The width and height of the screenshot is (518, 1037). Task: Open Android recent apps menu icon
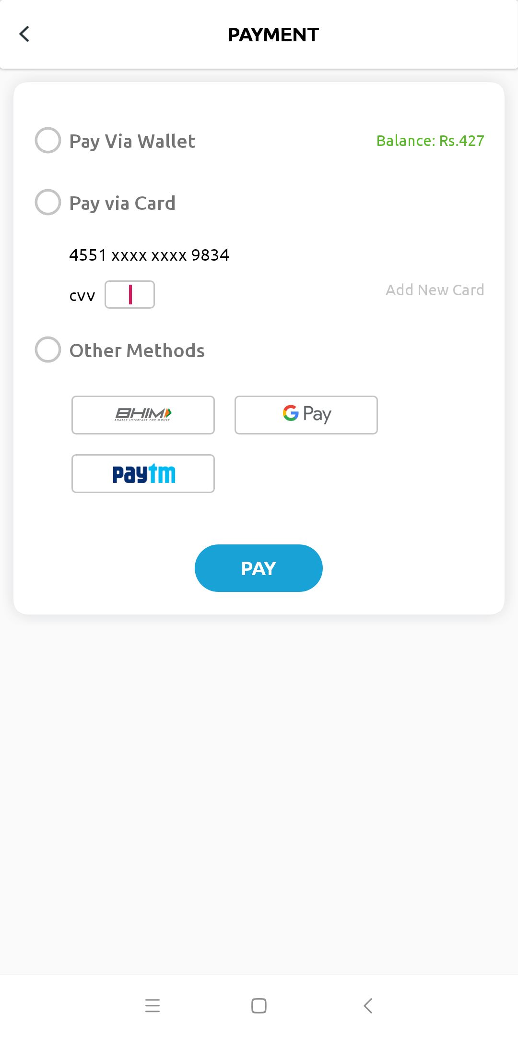coord(153,1005)
